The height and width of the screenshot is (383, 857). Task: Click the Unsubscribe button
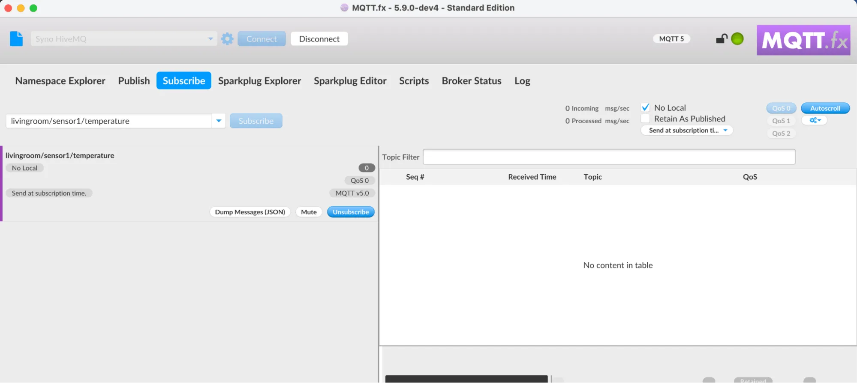point(351,212)
